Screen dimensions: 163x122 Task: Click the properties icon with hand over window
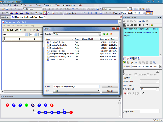[x=143, y=9]
